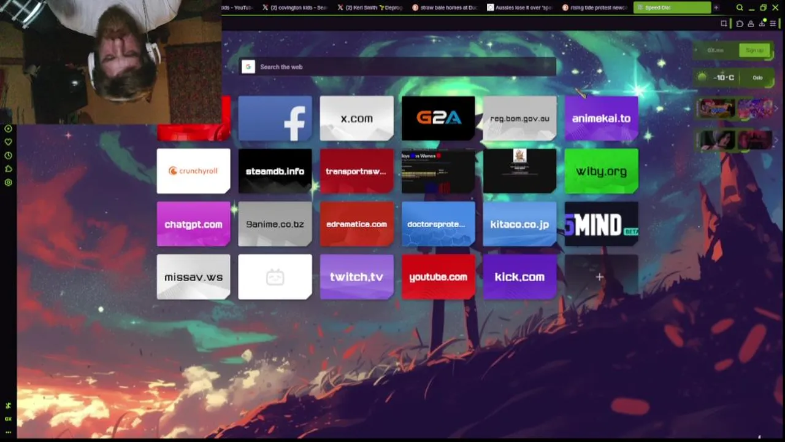Open the twitch.tv tile
This screenshot has height=442, width=785.
[x=356, y=277]
